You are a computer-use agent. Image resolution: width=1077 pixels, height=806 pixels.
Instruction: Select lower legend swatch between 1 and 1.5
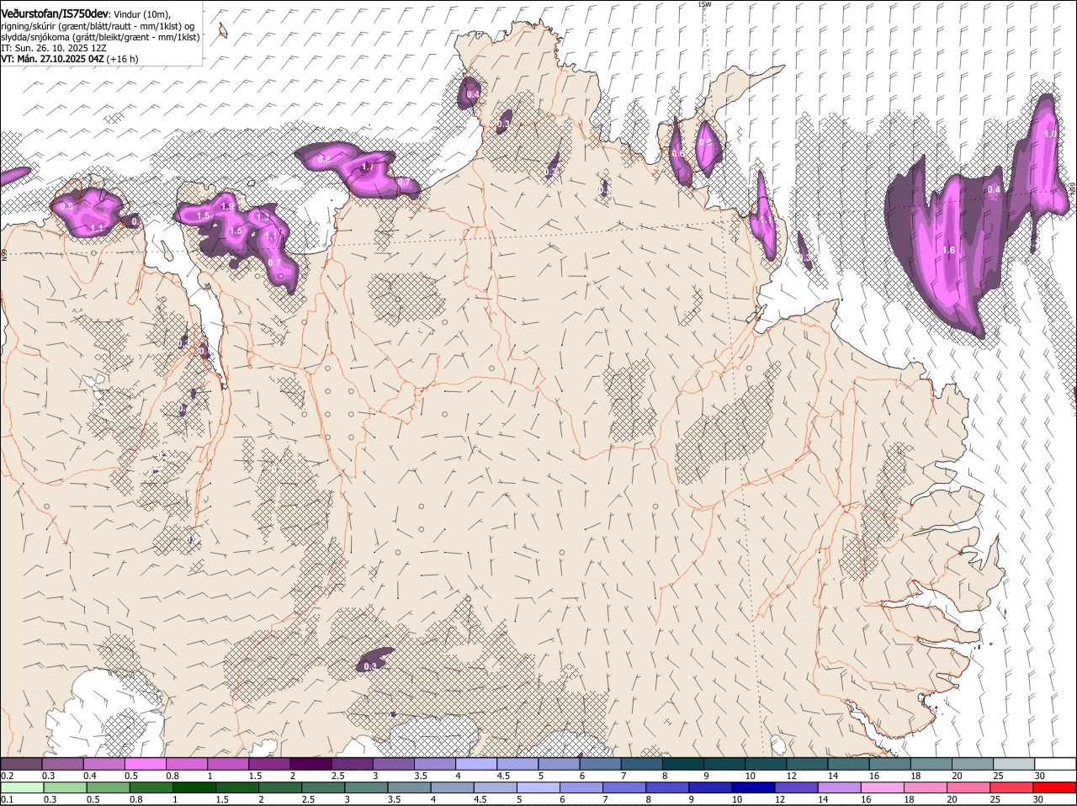click(194, 787)
